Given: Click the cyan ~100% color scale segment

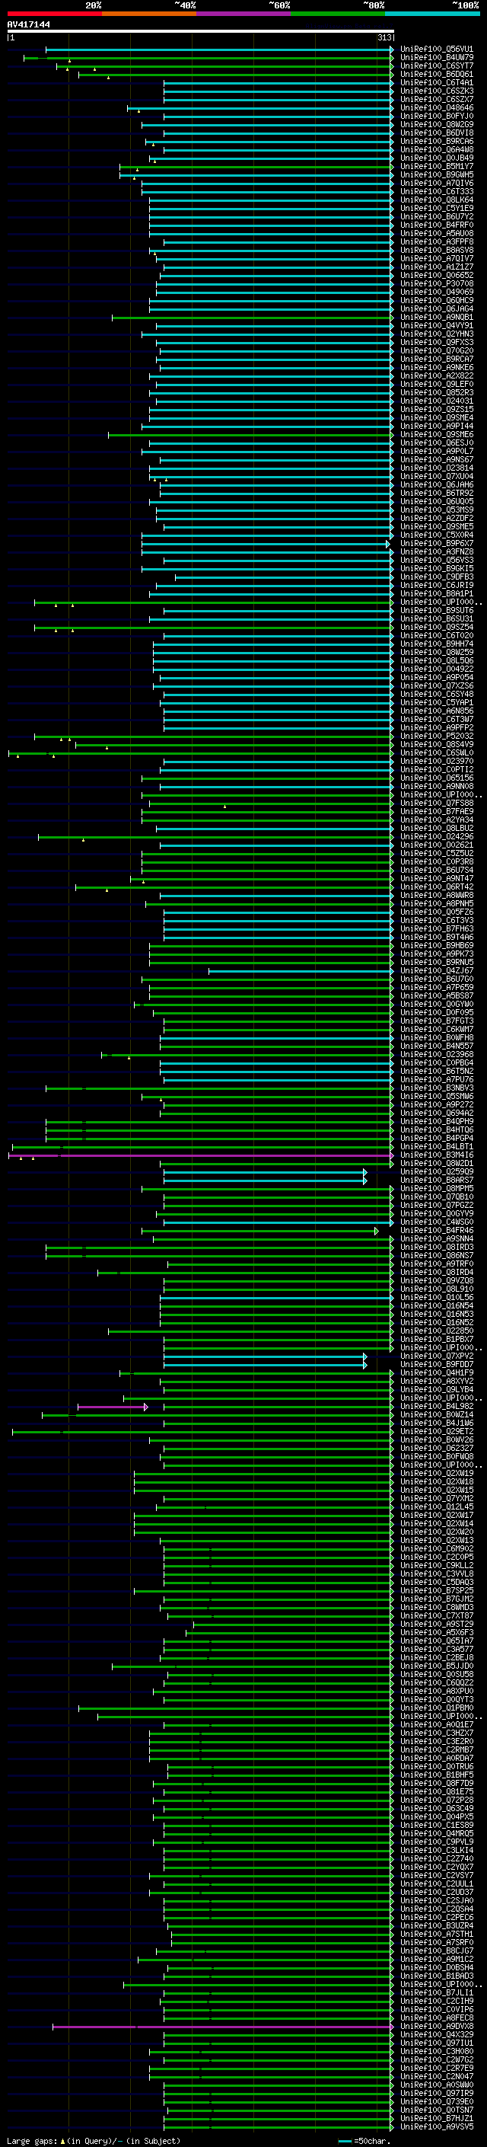Looking at the screenshot, I should point(432,14).
